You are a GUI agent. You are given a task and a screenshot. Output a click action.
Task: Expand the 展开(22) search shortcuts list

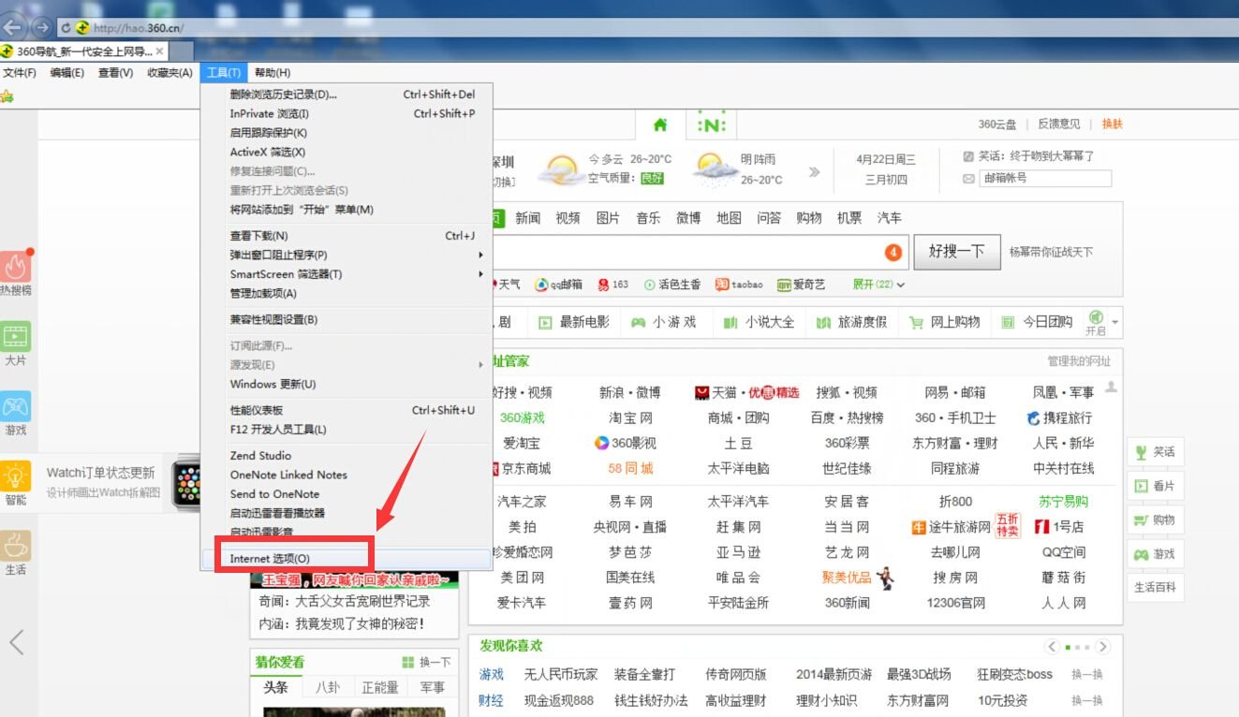click(x=877, y=285)
